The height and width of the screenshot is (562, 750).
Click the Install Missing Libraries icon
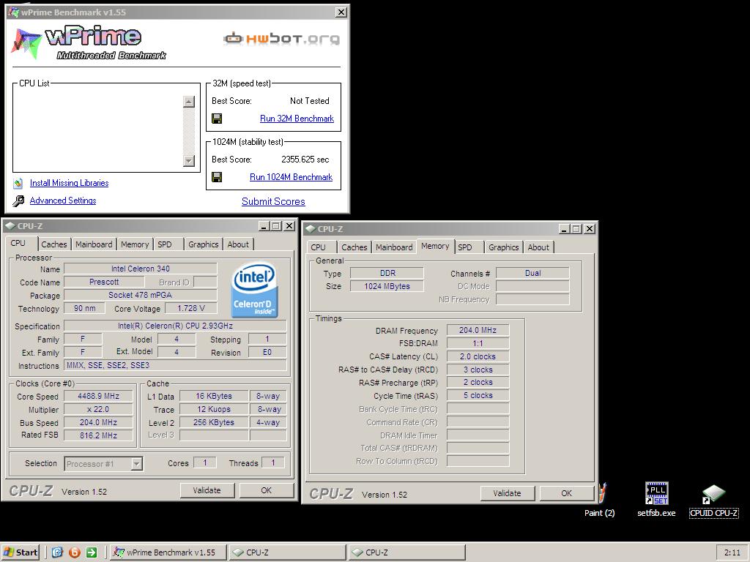18,183
